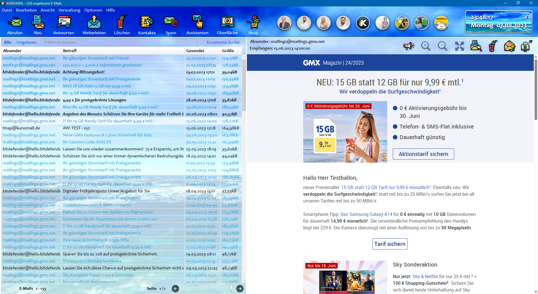Viewport: 538px width, 294px height.
Task: Open the Datei menu
Action: click(7, 10)
